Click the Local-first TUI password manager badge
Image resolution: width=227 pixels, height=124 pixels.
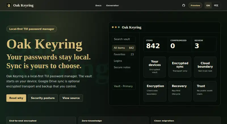31,29
